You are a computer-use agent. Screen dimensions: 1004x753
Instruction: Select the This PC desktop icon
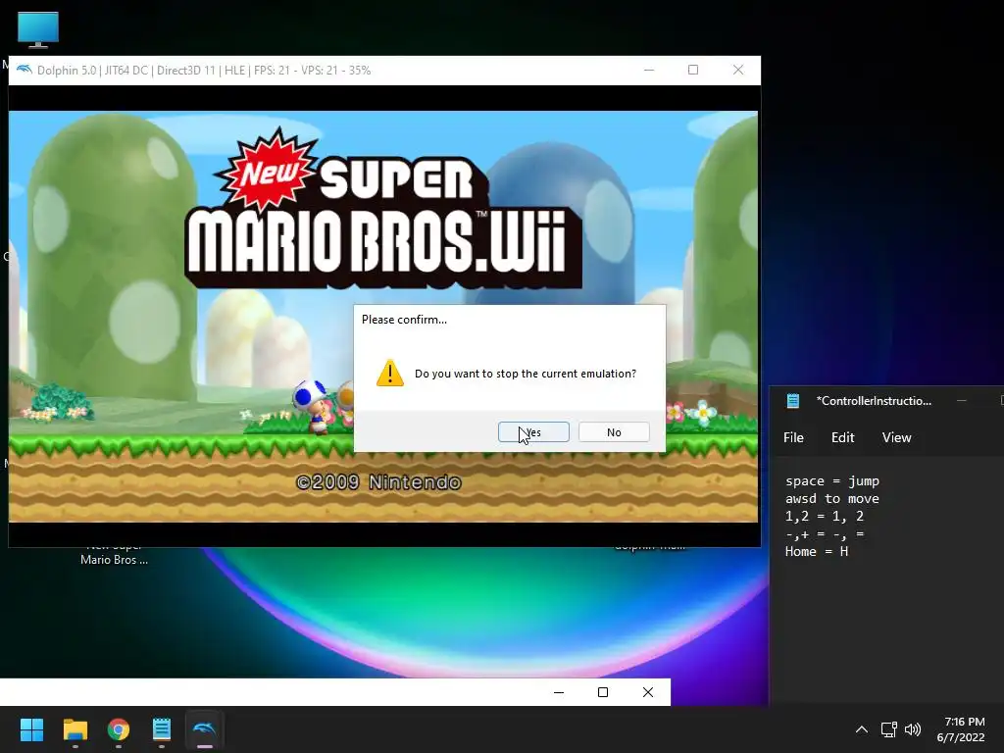coord(38,29)
